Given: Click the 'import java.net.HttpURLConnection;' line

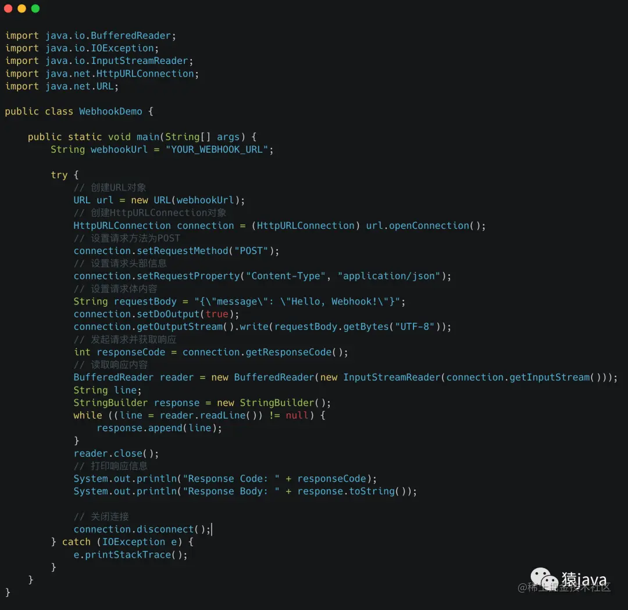Looking at the screenshot, I should [102, 74].
